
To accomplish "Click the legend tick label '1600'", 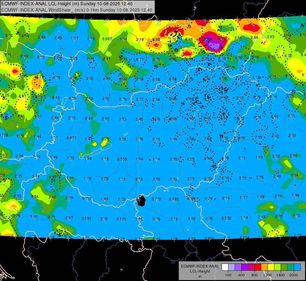I will click(280, 275).
